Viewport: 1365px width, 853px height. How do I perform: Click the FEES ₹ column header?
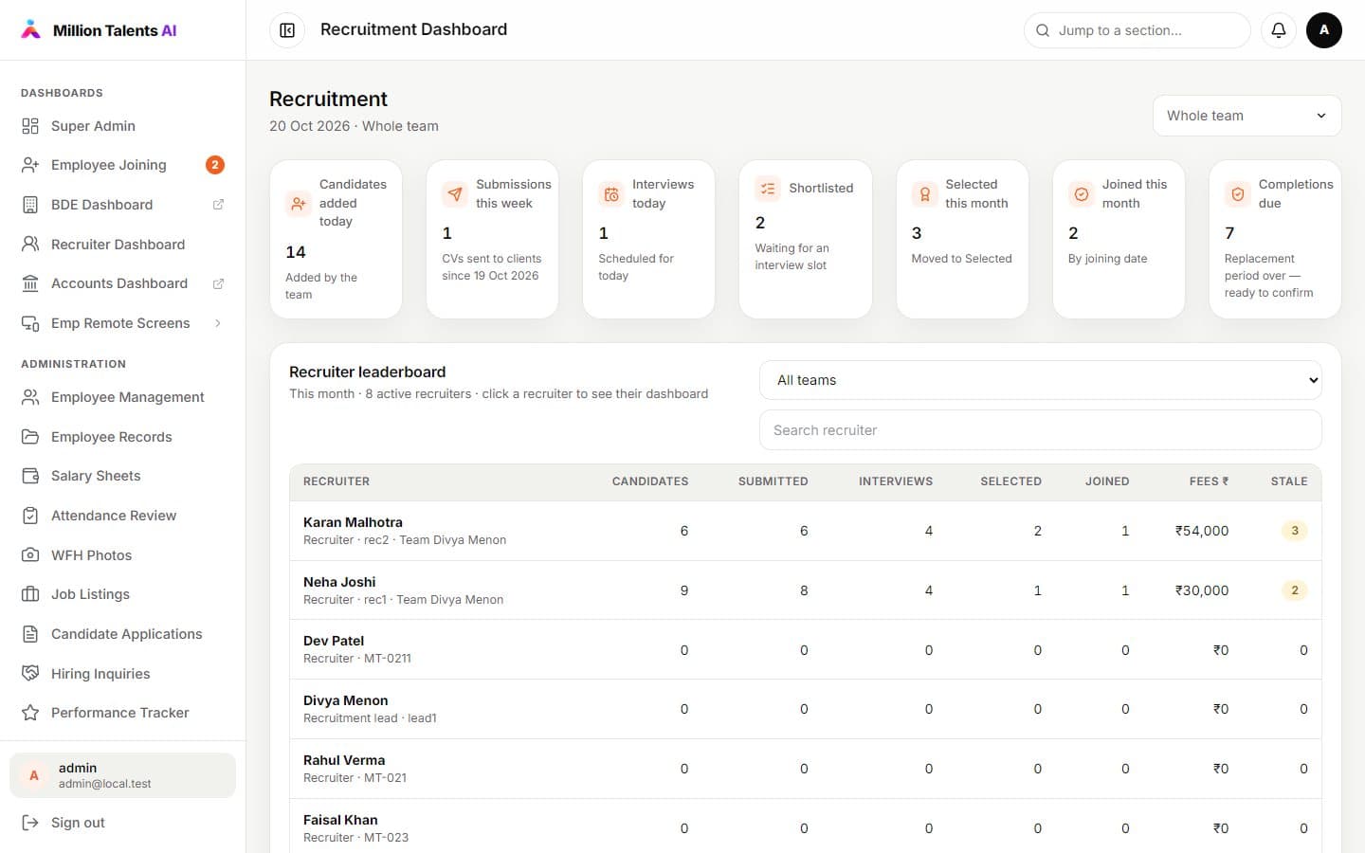[1210, 481]
